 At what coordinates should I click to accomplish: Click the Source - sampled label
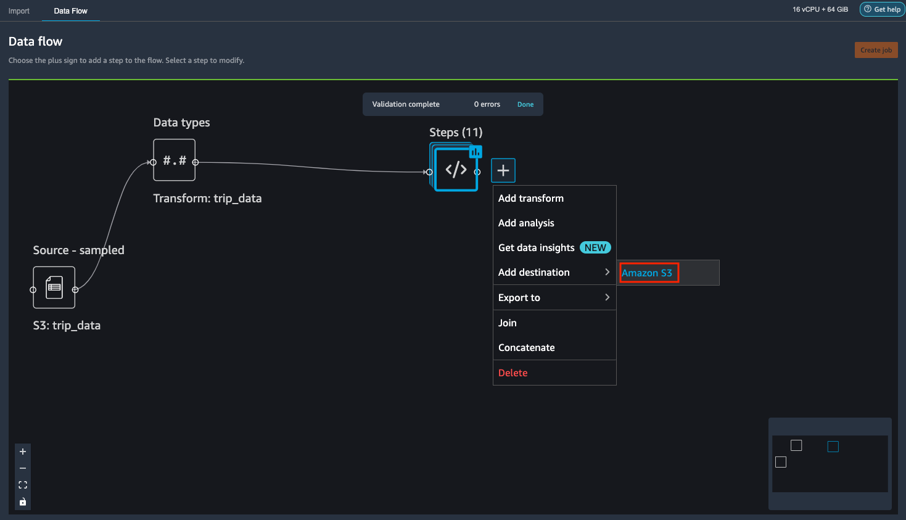[78, 250]
